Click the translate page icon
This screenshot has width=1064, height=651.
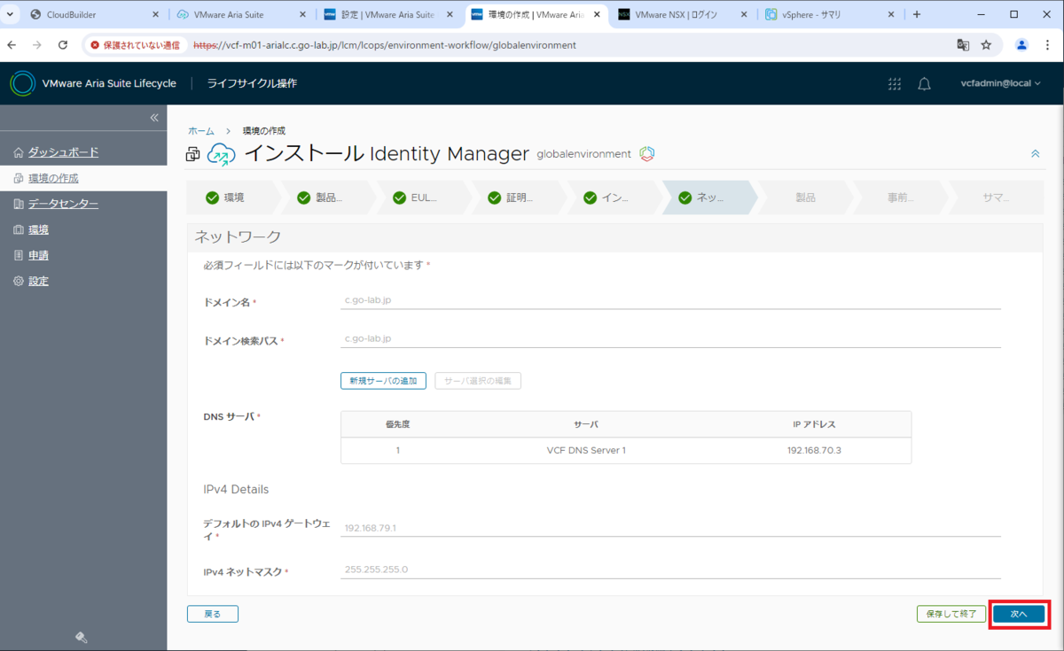point(963,45)
